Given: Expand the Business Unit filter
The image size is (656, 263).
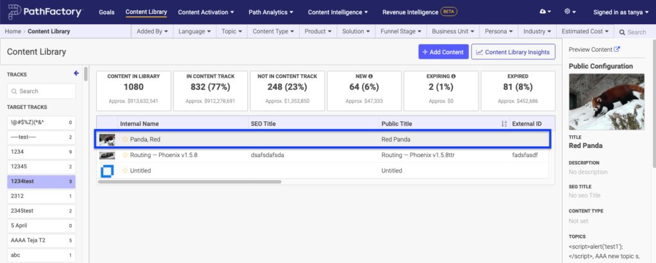Looking at the screenshot, I should (453, 31).
